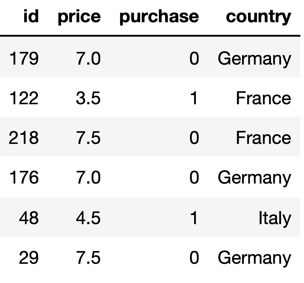Select the id cell 218
This screenshot has width=304, height=283.
point(24,138)
